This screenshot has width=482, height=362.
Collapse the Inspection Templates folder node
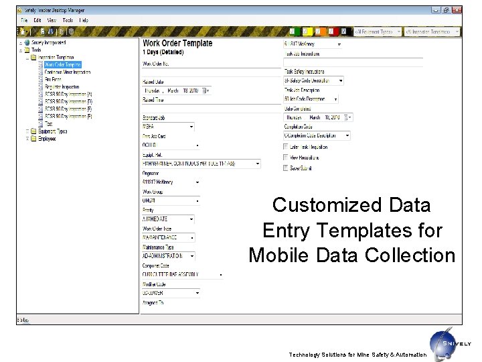(27, 58)
